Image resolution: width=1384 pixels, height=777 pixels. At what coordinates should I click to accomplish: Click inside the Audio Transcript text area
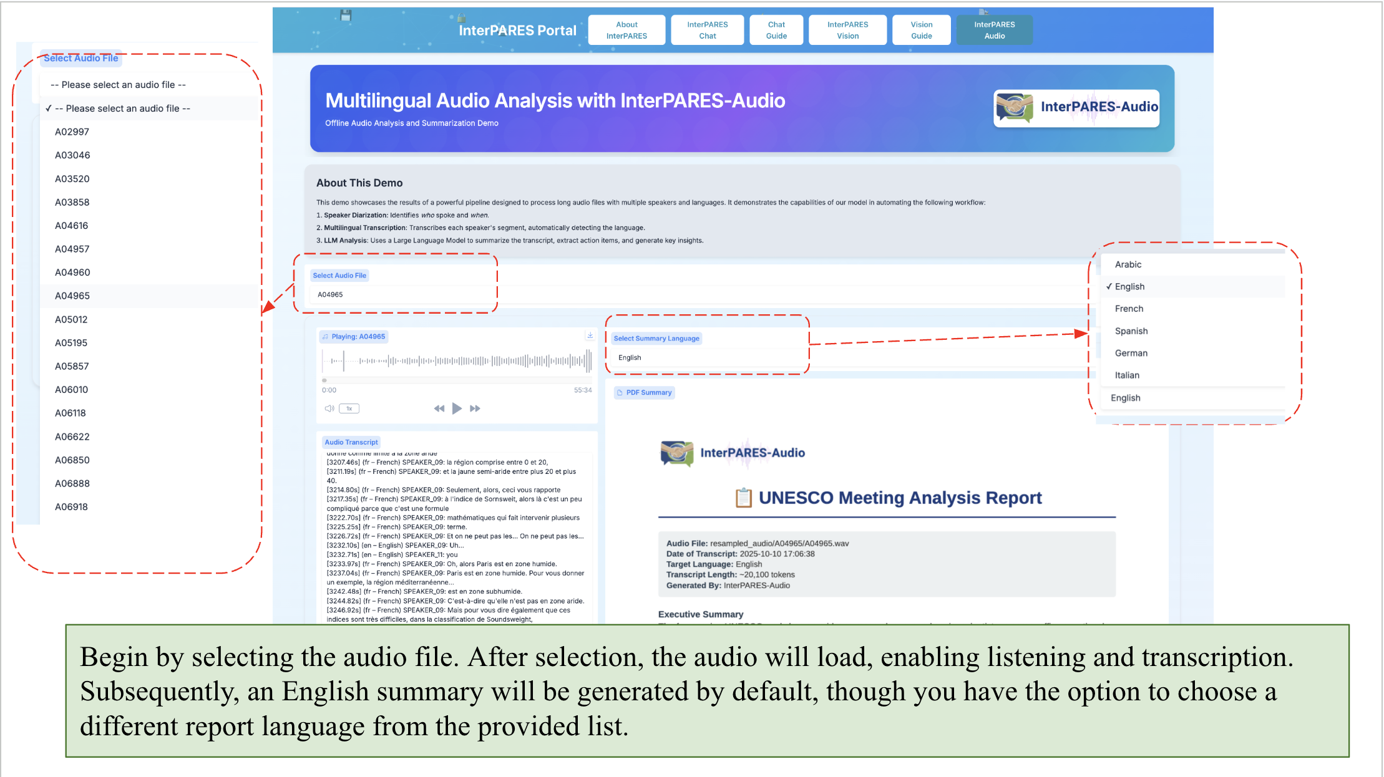(456, 536)
